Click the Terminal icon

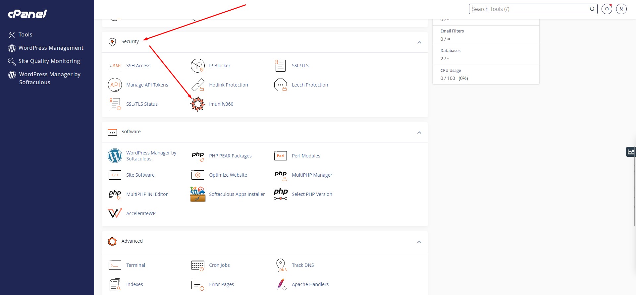pyautogui.click(x=115, y=265)
